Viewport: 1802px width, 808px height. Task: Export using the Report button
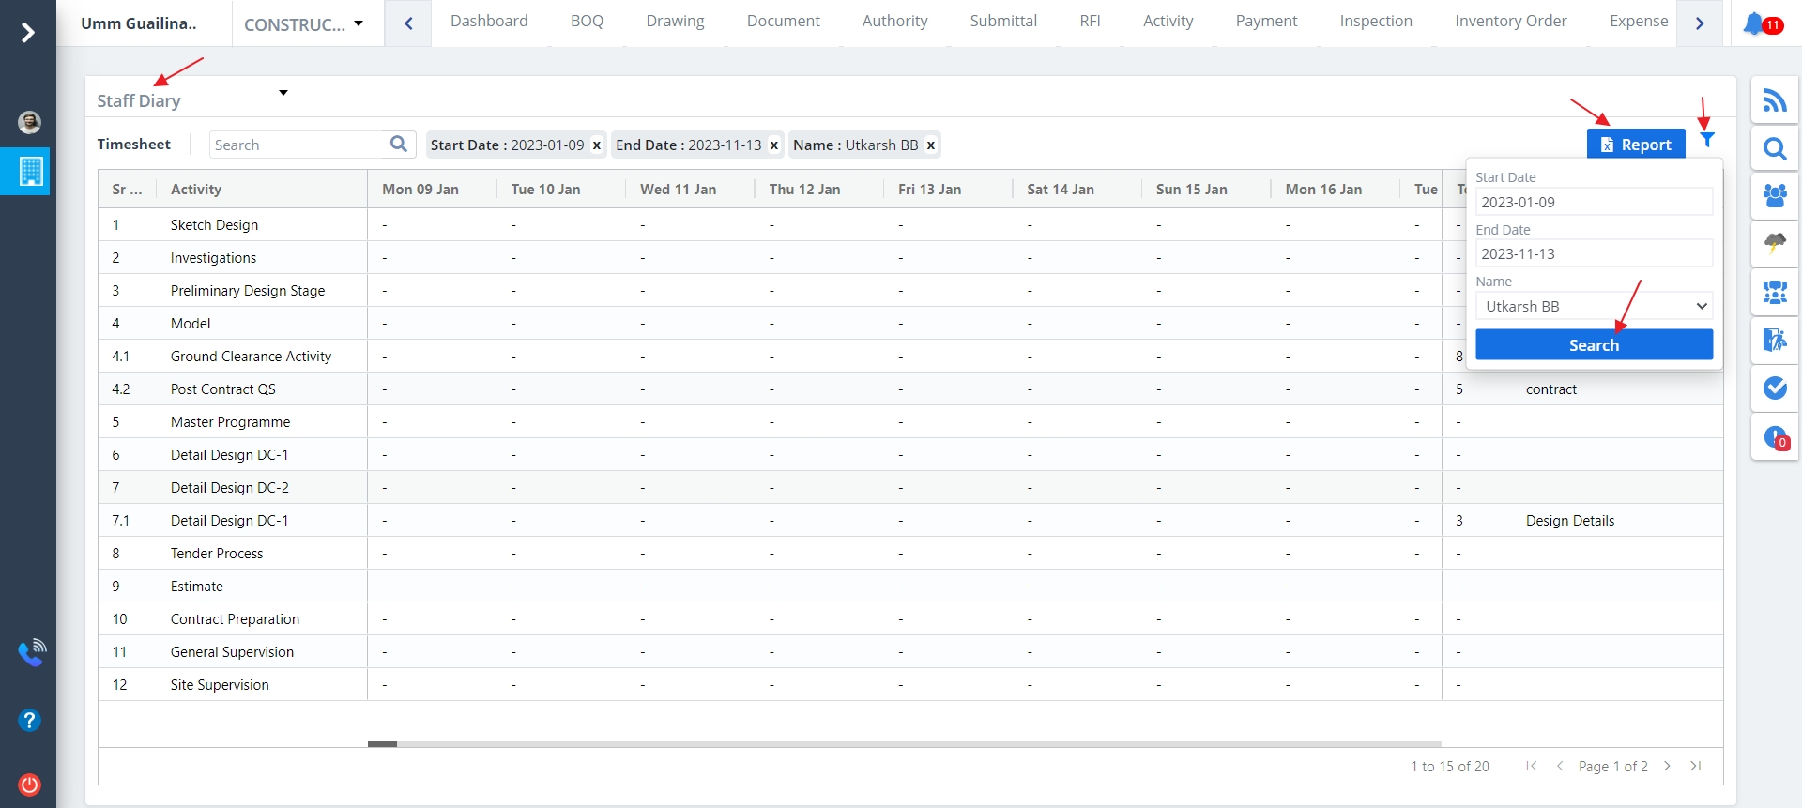point(1635,145)
